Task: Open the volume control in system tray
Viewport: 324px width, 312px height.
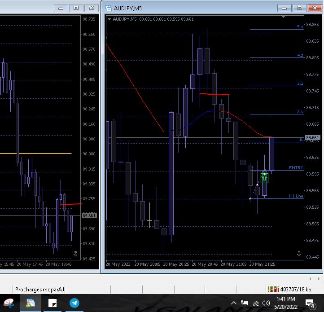Action: pyautogui.click(x=266, y=303)
